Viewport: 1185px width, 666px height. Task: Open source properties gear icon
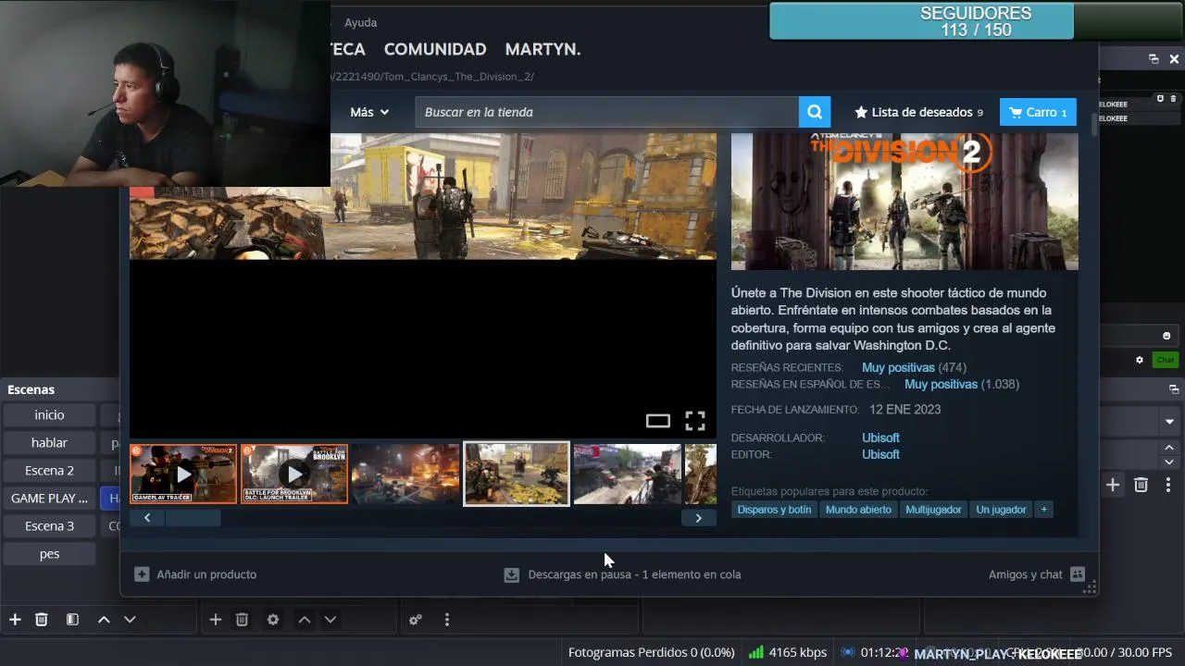(273, 620)
